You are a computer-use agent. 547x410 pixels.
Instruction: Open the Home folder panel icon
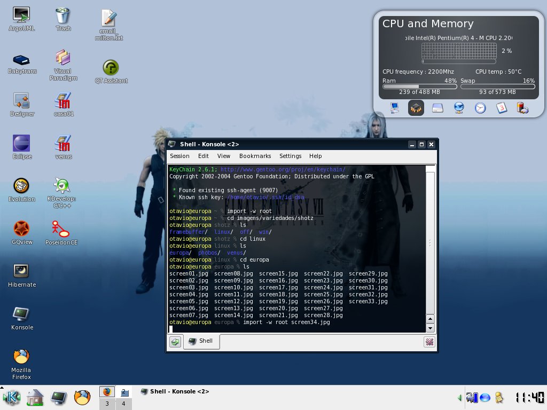tap(35, 397)
